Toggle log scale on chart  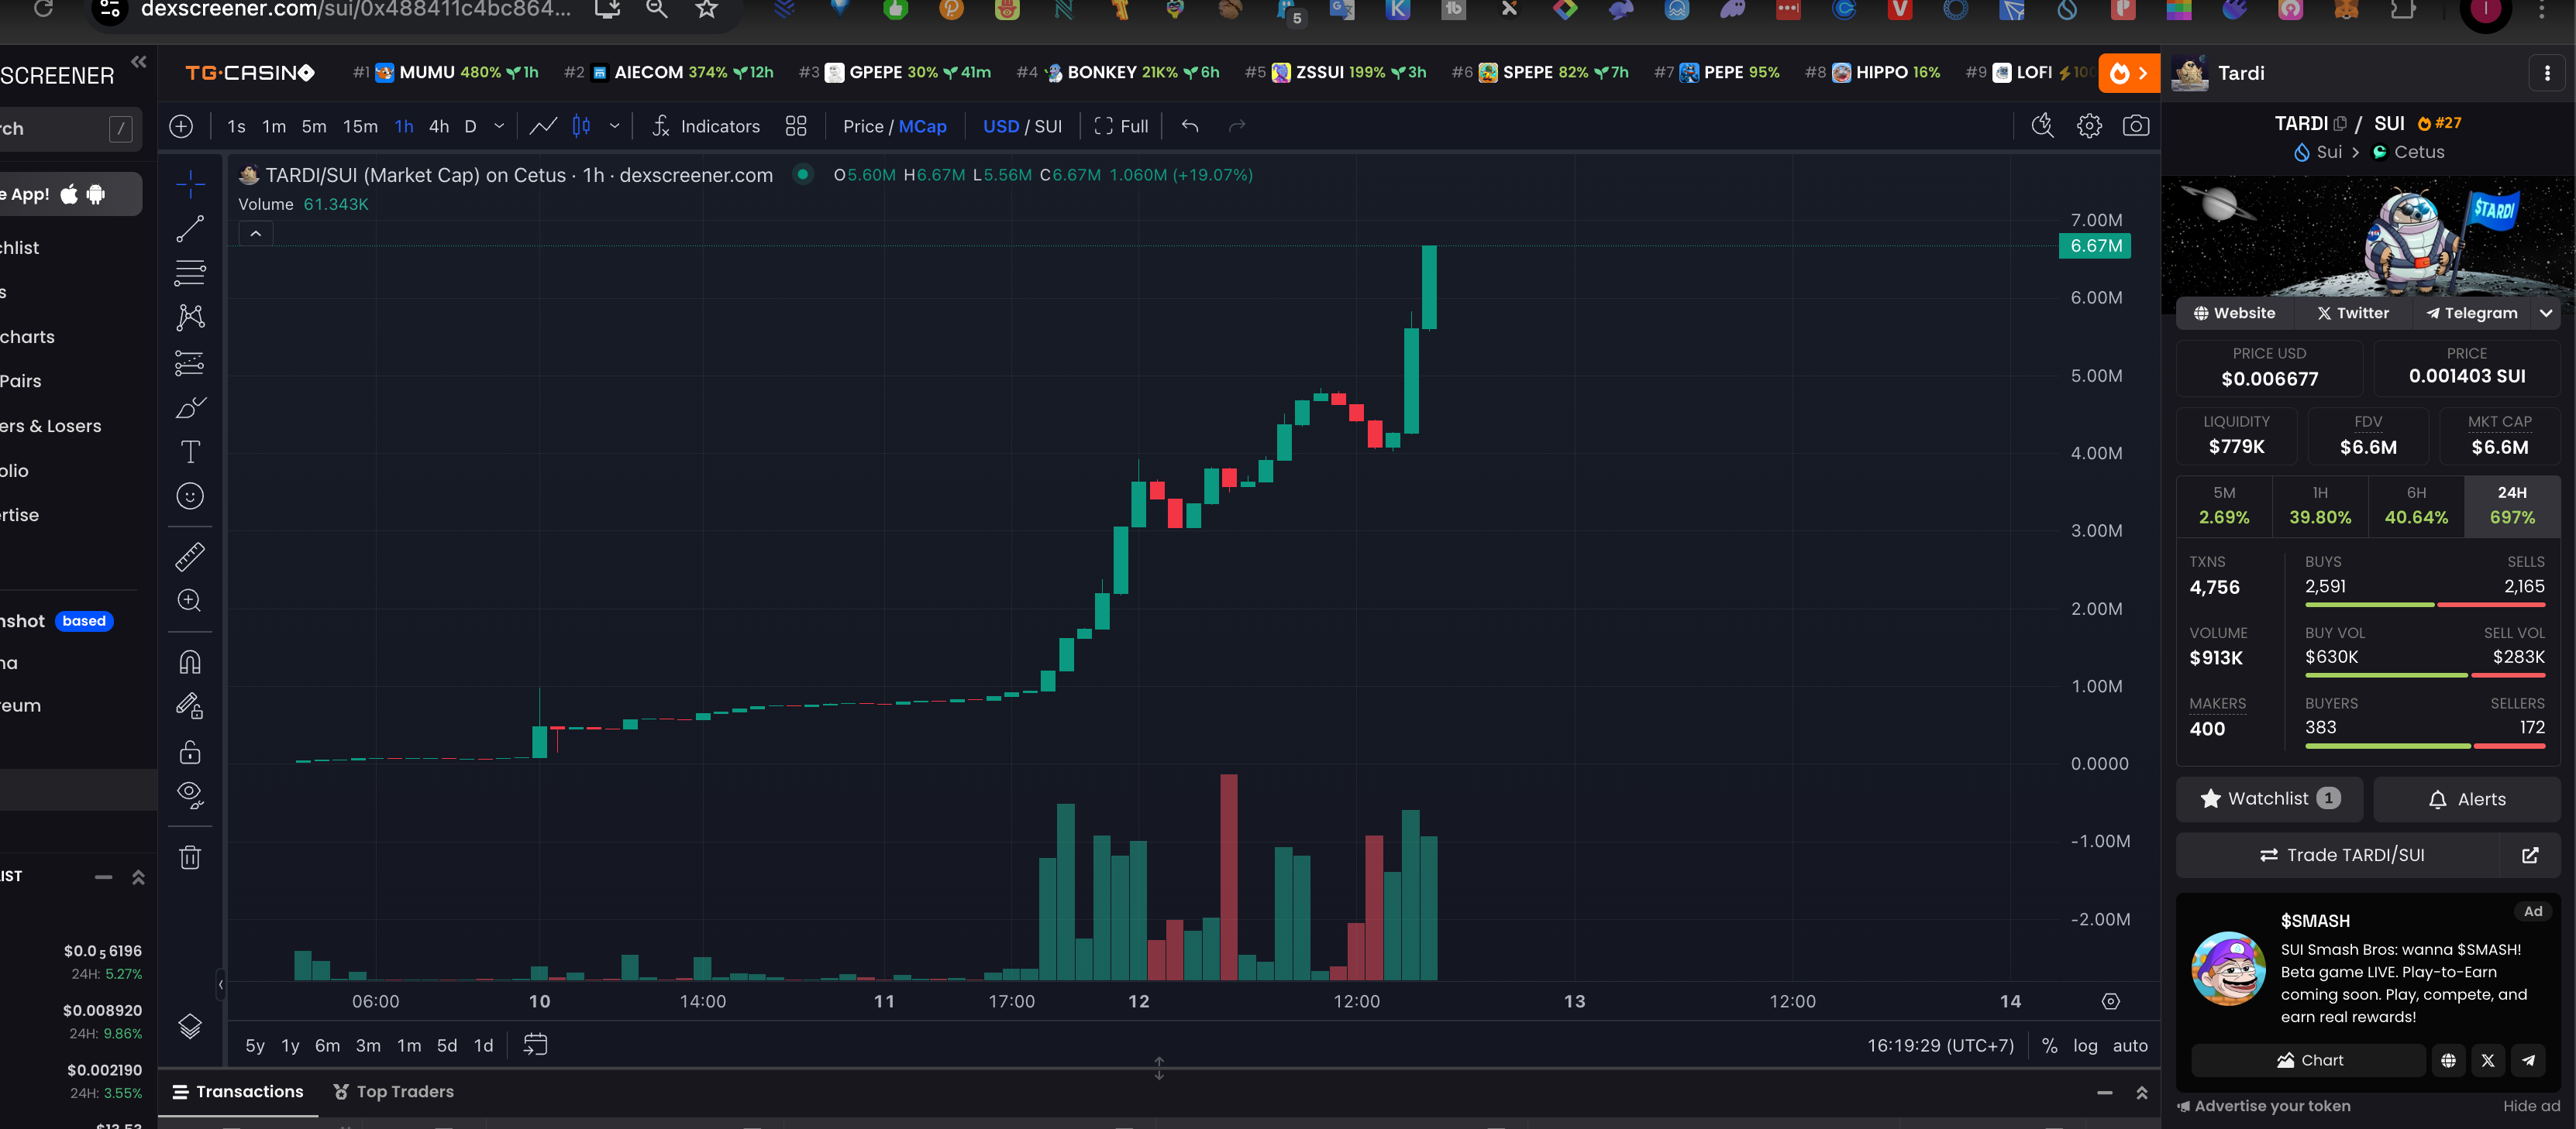2085,1045
